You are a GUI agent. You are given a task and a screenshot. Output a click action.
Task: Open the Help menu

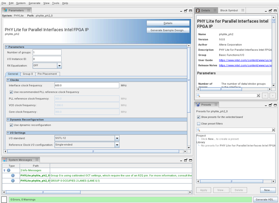click(65, 3)
